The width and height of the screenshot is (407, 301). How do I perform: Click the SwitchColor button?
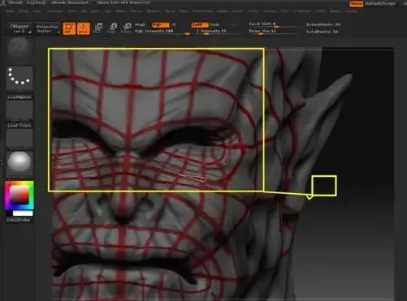pyautogui.click(x=19, y=220)
